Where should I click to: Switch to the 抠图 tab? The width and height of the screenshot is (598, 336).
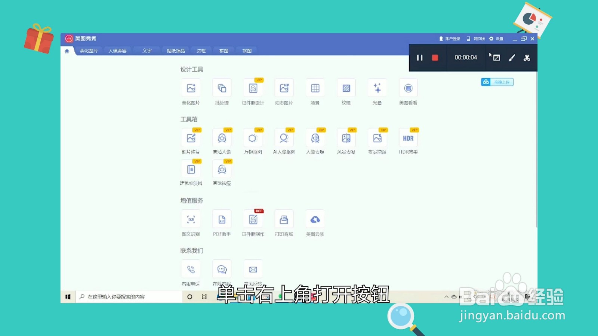coord(247,51)
